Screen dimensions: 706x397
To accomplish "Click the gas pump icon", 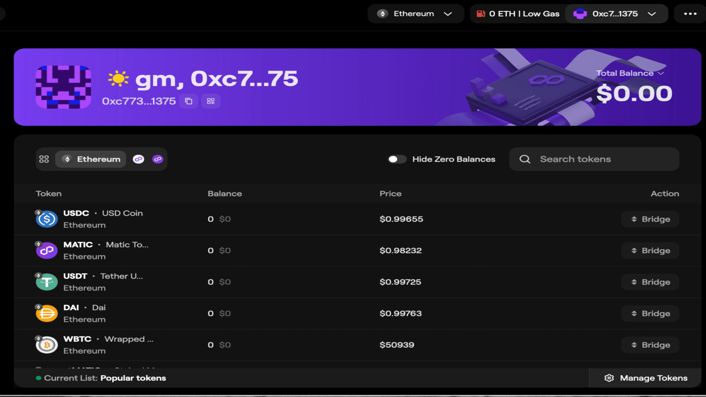I will click(481, 14).
